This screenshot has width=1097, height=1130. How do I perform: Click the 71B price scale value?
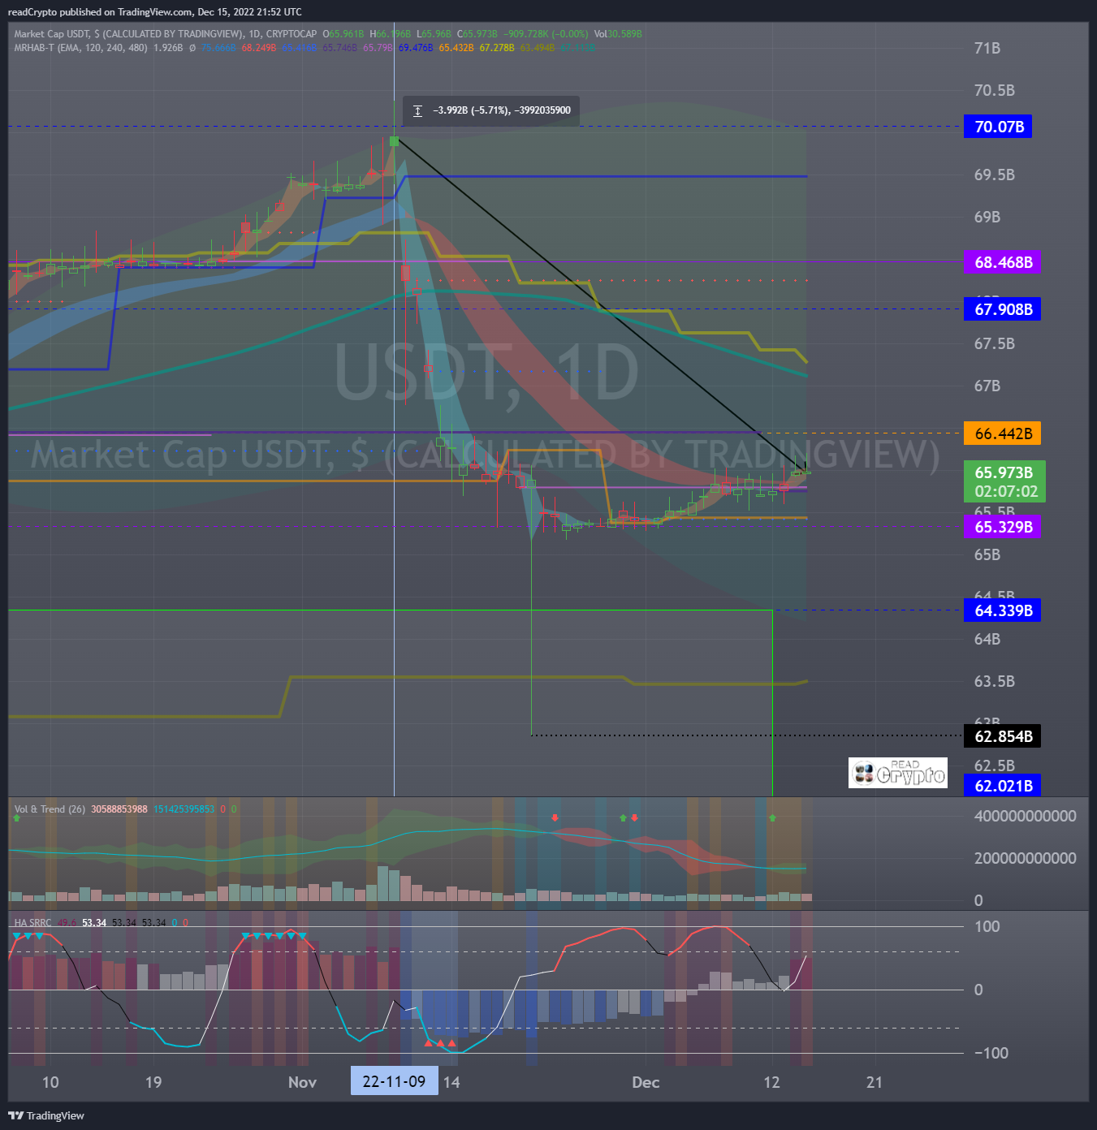[x=987, y=48]
